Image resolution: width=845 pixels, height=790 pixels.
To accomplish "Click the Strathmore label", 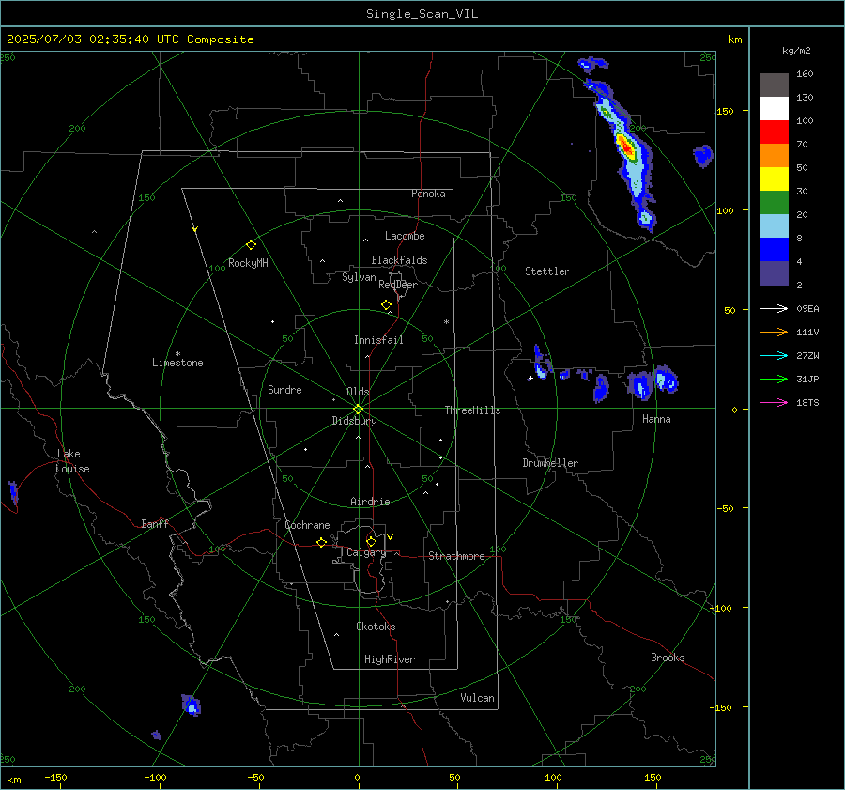I will (x=456, y=556).
